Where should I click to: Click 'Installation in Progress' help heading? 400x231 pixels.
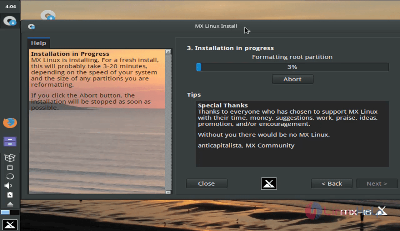click(x=70, y=54)
